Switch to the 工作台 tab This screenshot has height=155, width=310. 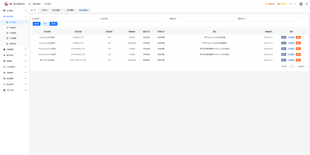(x=44, y=10)
